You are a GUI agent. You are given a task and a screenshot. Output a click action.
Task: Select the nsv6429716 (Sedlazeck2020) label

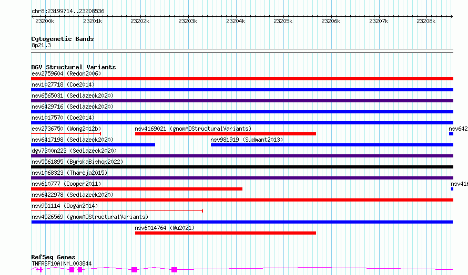click(73, 107)
